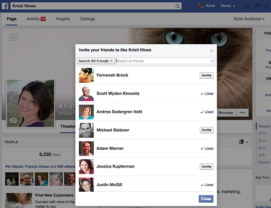The image size is (271, 208).
Task: Click Michael Stelzner's photo
Action: click(x=86, y=130)
